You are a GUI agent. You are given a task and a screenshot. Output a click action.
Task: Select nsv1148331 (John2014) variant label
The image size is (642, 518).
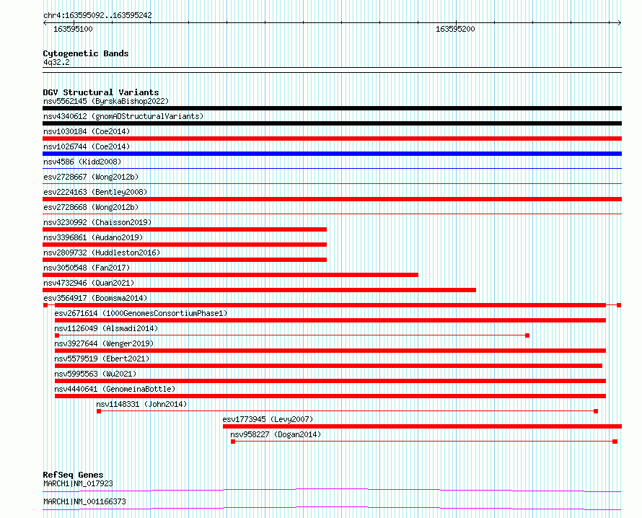point(141,404)
